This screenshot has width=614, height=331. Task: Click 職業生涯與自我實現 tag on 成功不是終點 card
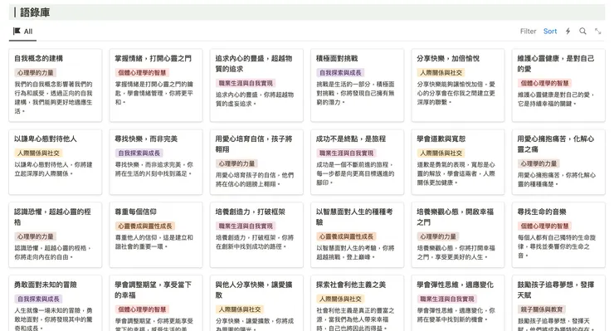(347, 153)
